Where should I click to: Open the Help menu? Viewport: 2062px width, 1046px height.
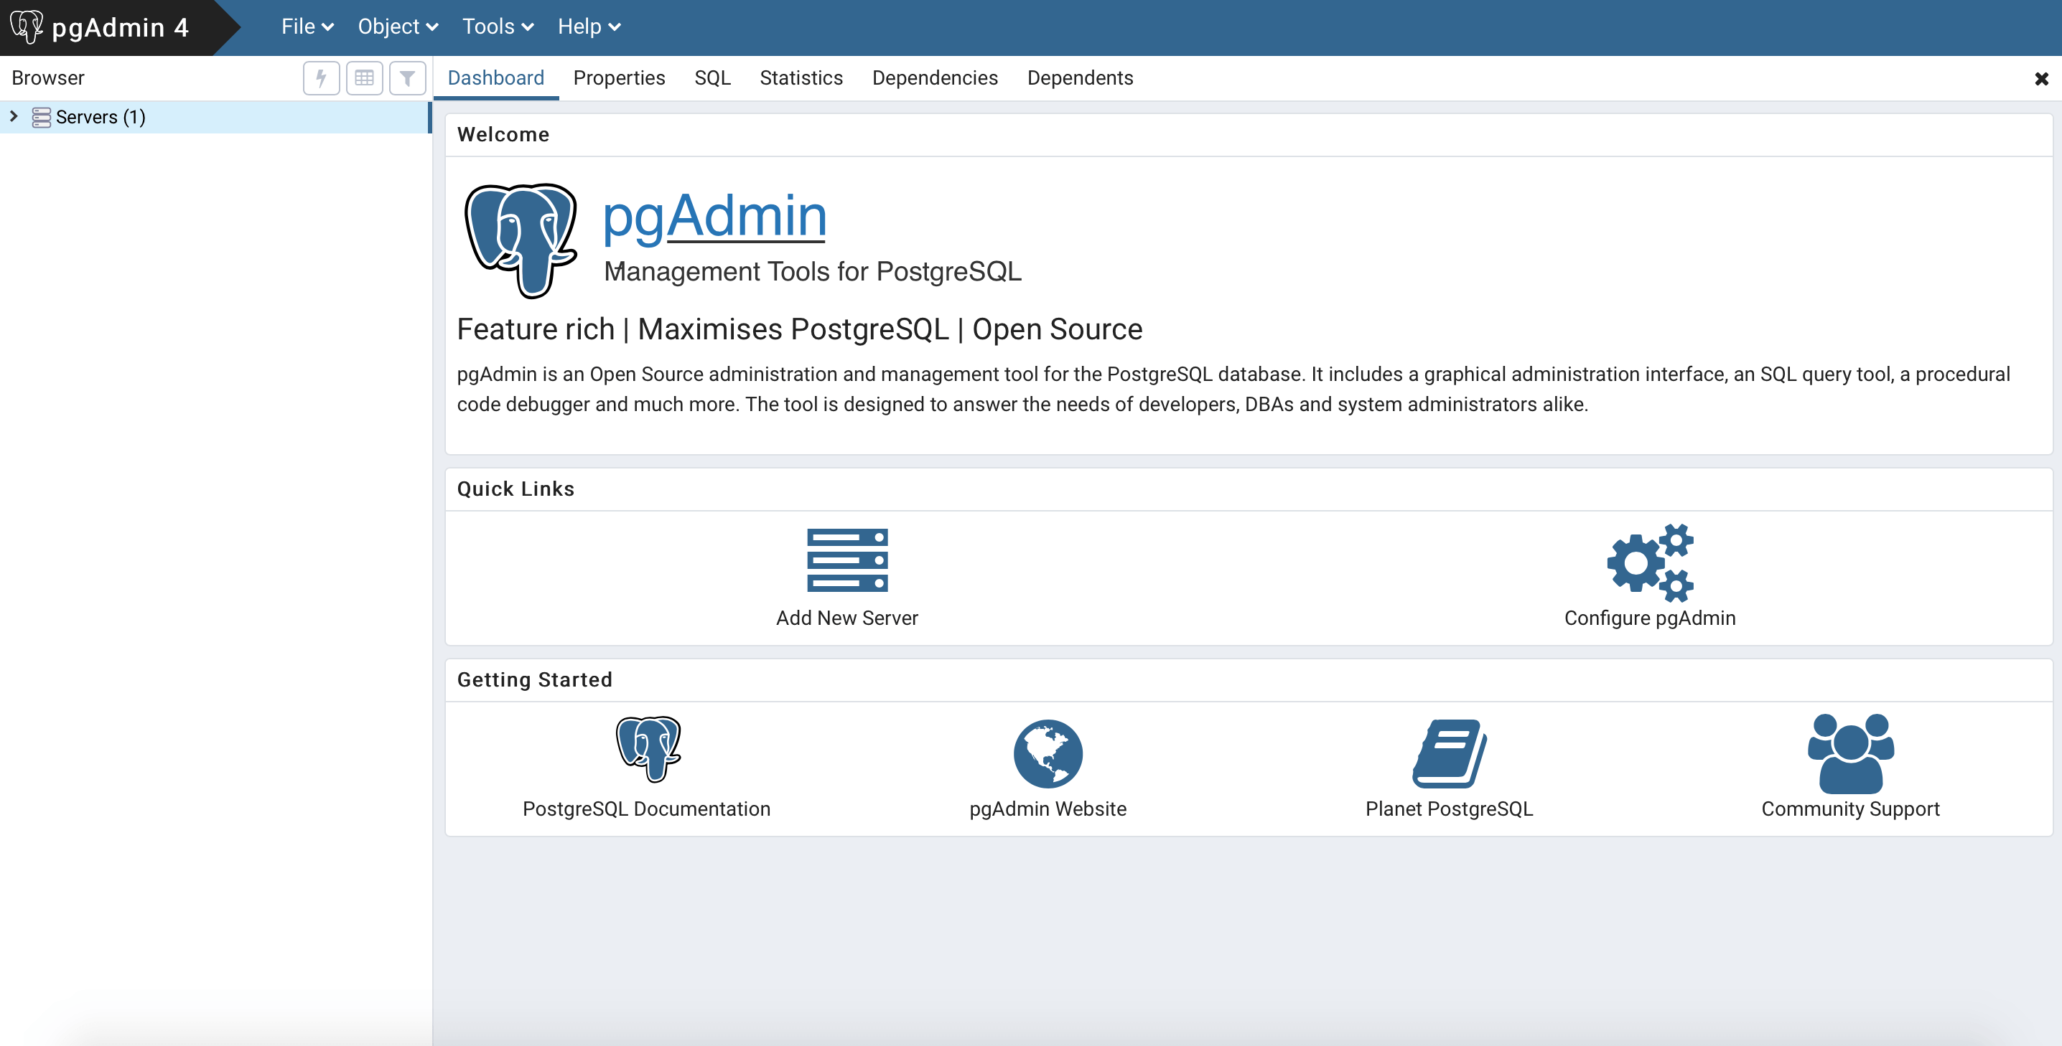tap(589, 27)
